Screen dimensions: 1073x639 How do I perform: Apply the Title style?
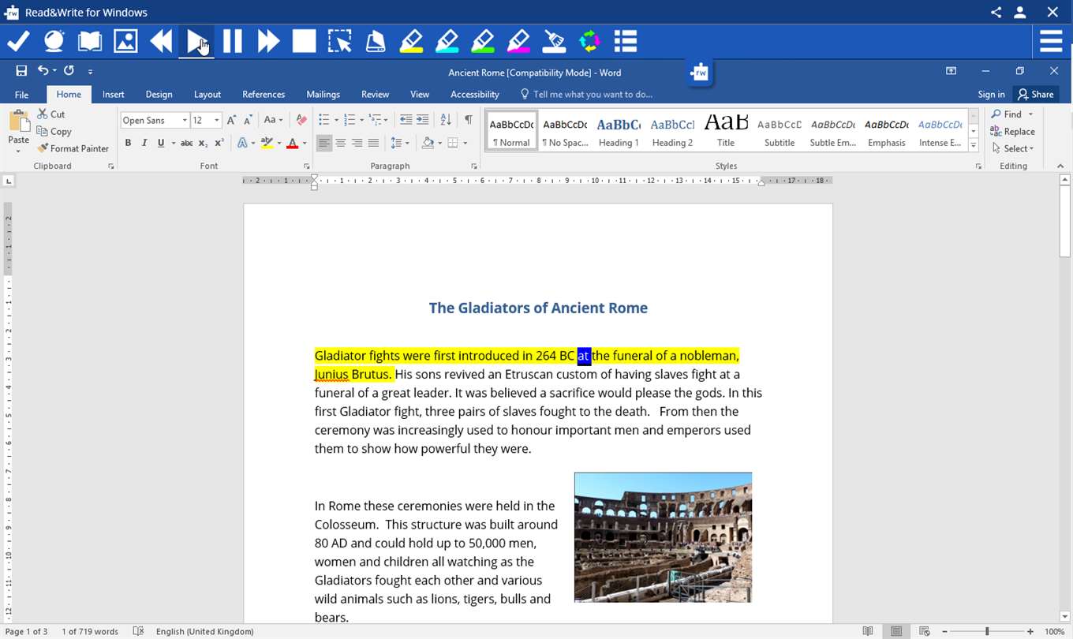tap(726, 131)
